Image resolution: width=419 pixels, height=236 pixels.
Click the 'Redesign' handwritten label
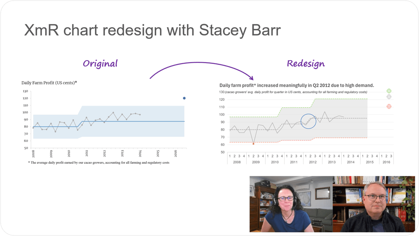coord(306,64)
